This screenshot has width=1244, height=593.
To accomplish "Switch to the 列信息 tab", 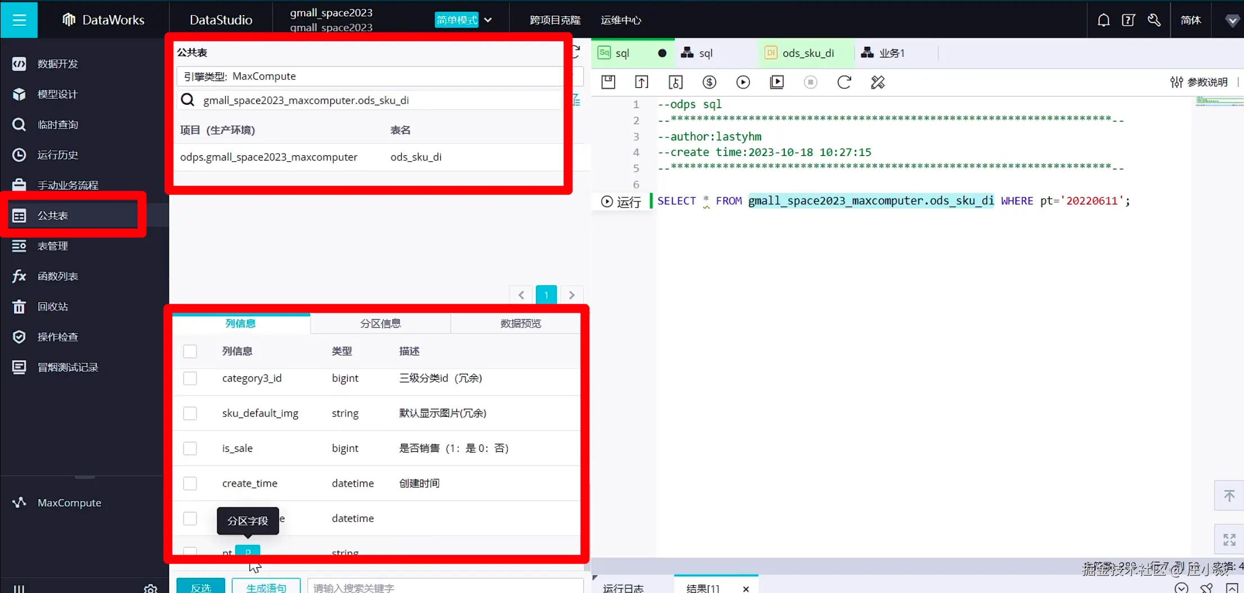I will tap(241, 324).
